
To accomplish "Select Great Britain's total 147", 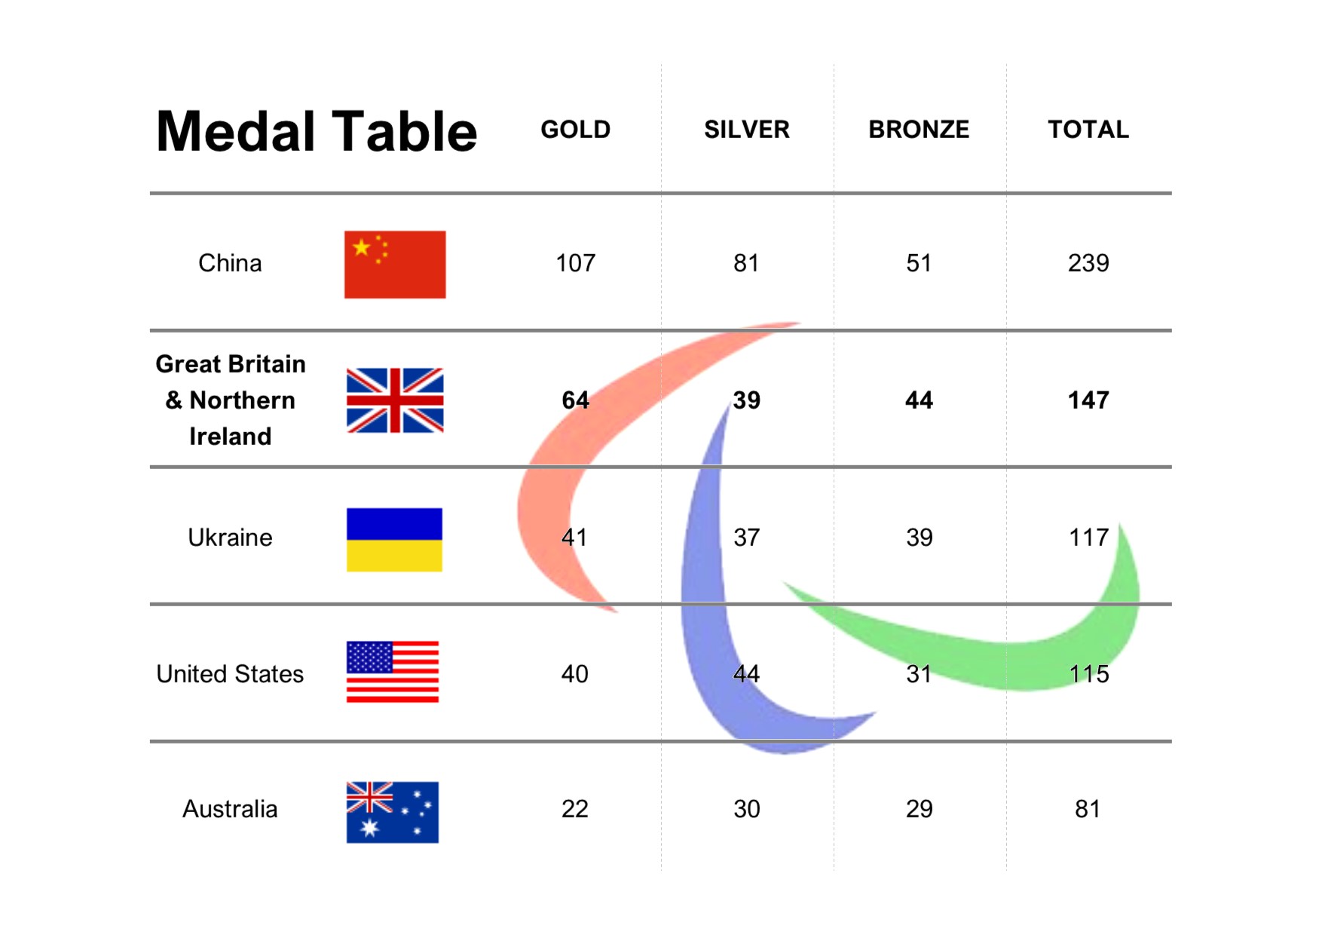I will click(x=1088, y=400).
